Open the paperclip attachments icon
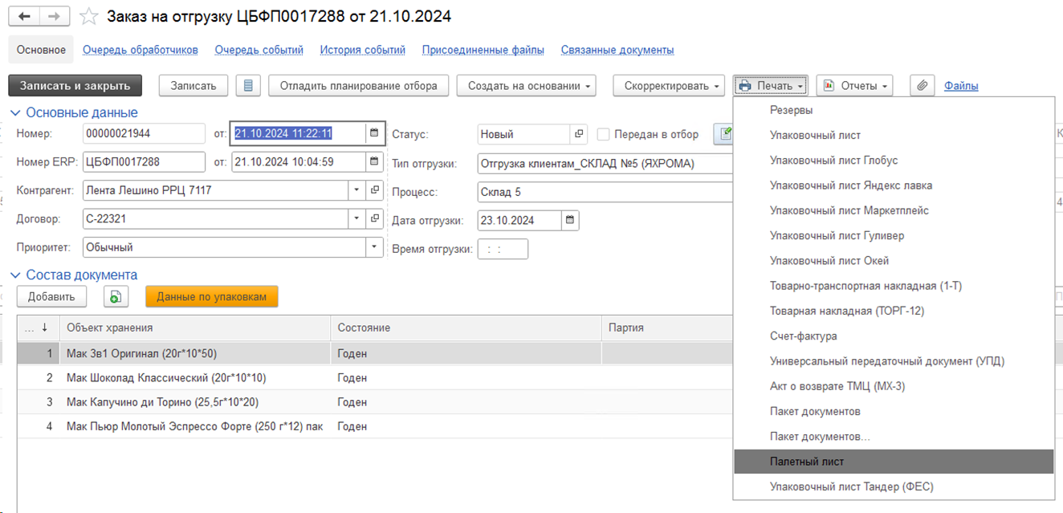 pos(922,86)
